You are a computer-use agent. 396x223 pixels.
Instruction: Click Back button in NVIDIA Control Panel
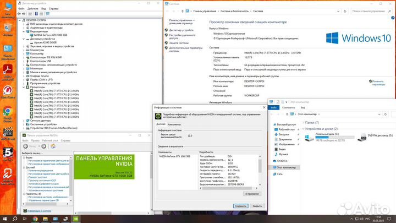click(x=25, y=146)
